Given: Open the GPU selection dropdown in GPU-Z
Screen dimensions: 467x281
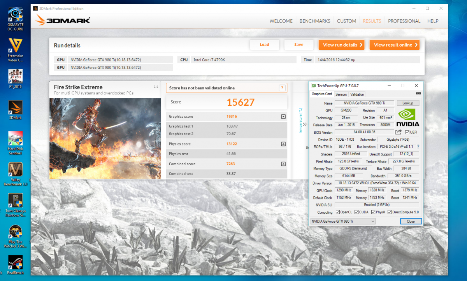Looking at the screenshot, I should click(x=343, y=221).
